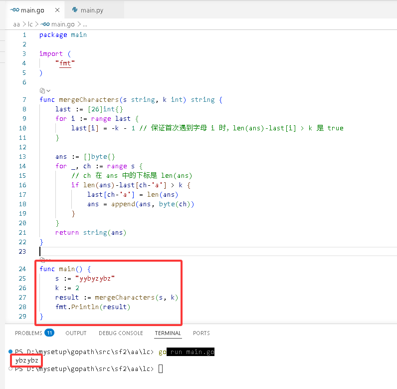Screen dimensions: 397x389
Task: Click the terminal prompt input cursor
Action: (161, 369)
